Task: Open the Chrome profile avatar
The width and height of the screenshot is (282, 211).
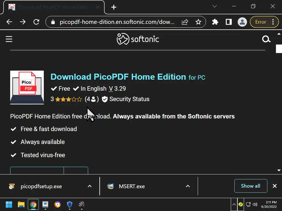Action: click(242, 22)
